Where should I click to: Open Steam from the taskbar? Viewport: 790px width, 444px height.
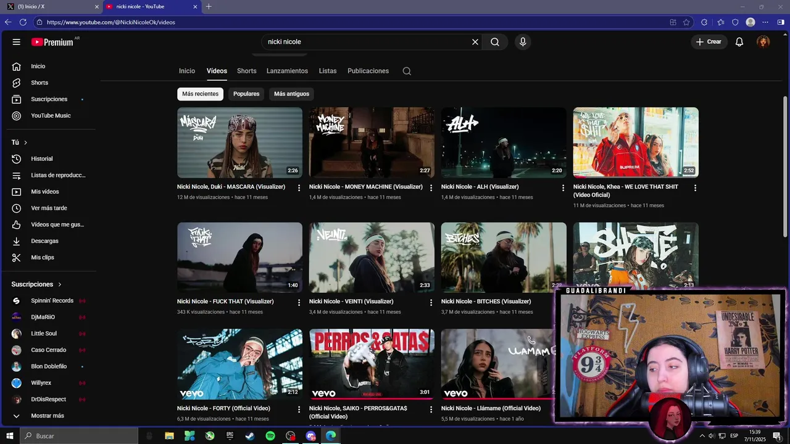tap(250, 436)
